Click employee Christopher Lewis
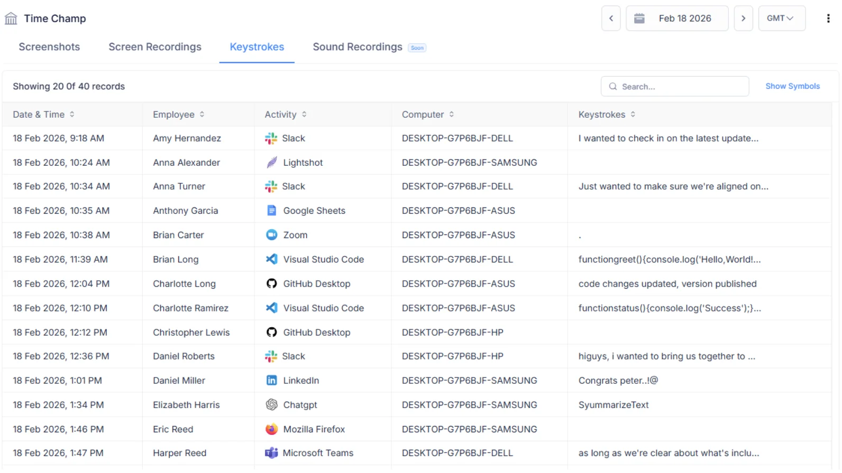This screenshot has height=473, width=842. (x=191, y=332)
